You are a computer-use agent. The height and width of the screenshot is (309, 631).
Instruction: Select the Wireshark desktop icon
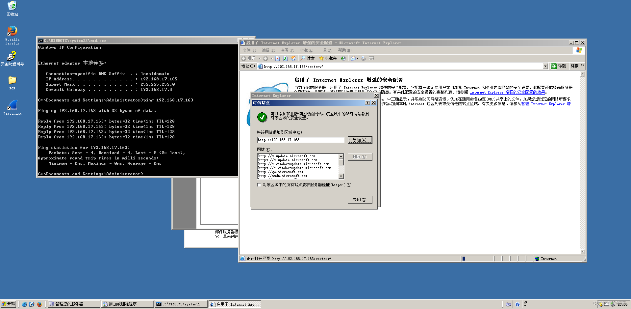tap(12, 107)
